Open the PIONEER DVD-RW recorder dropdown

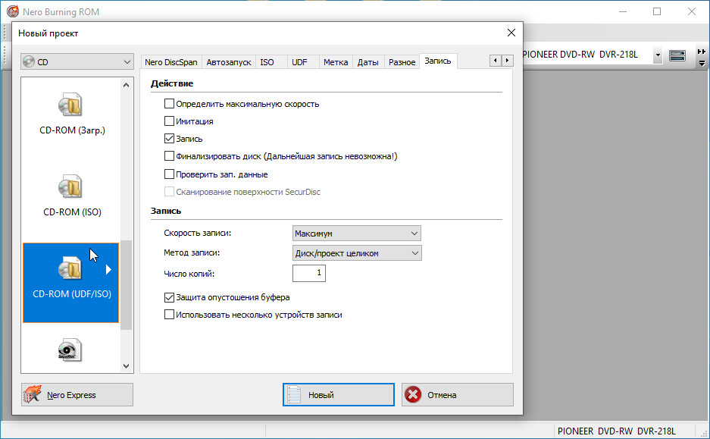[x=658, y=55]
